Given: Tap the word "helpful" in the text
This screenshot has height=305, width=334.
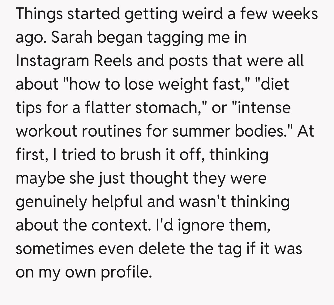Looking at the screenshot, I should point(114,202).
